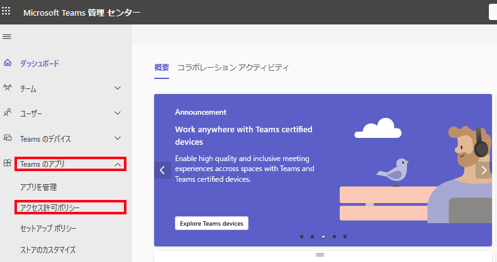This screenshot has width=497, height=262.
Task: Expand the Teams のデバイス chevron
Action: pos(118,139)
